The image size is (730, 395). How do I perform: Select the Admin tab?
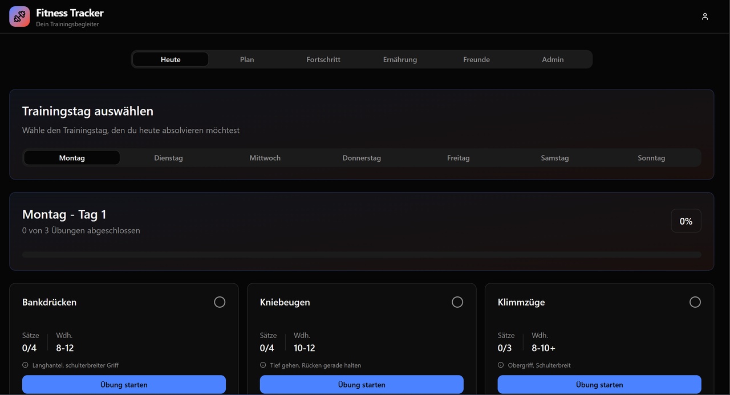coord(553,59)
